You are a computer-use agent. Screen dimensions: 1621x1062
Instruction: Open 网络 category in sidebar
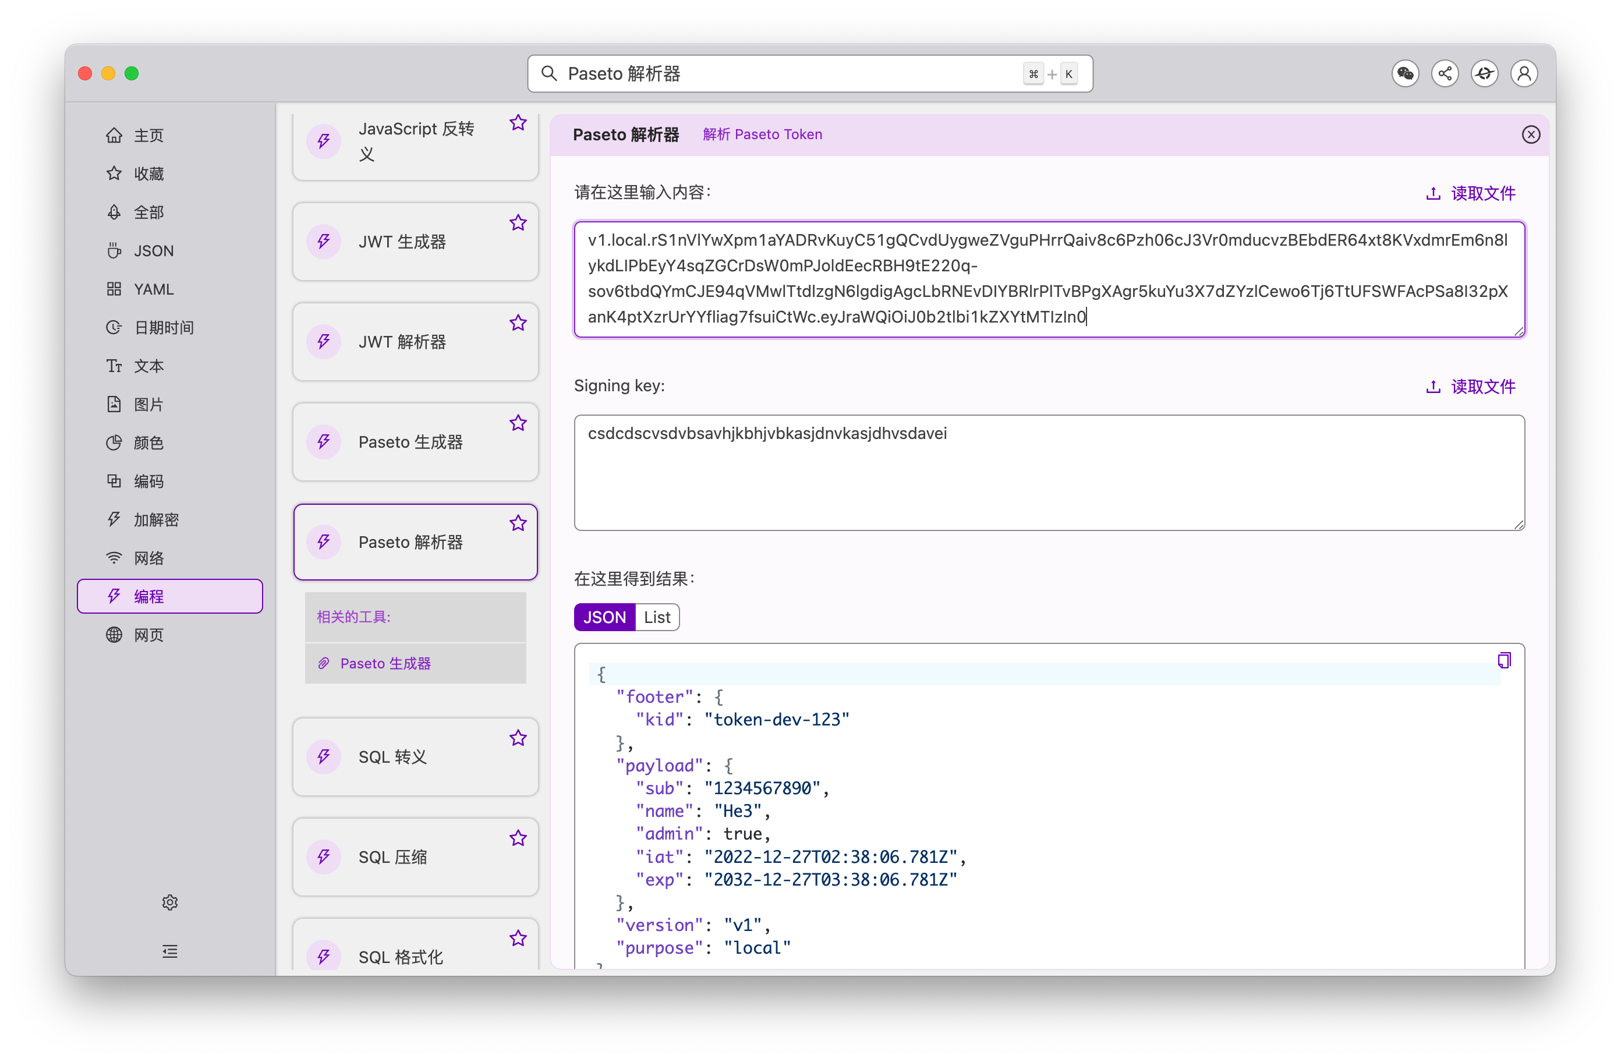(170, 558)
